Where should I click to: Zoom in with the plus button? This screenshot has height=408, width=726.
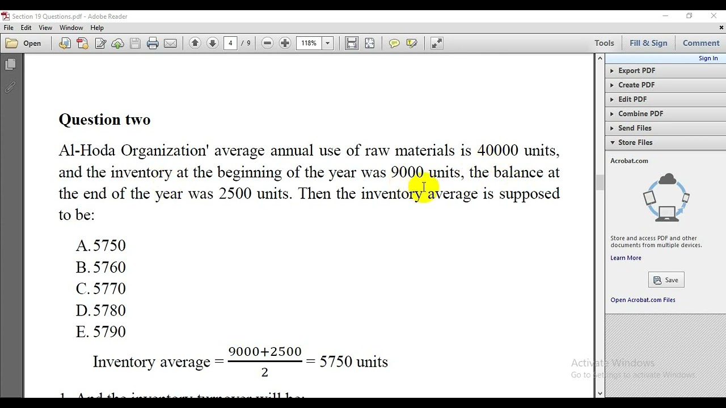coord(285,43)
